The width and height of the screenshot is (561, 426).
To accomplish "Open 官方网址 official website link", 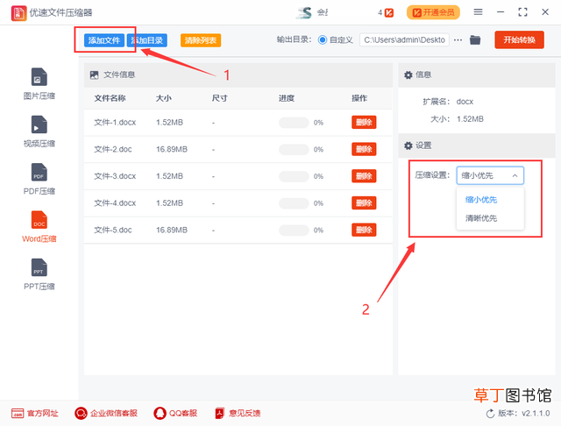I will 35,414.
